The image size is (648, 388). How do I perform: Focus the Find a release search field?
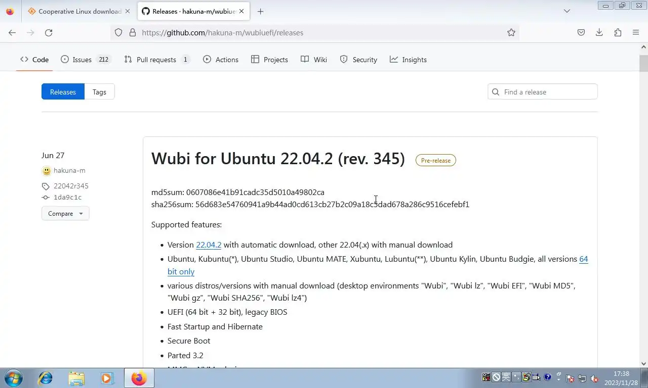pos(543,92)
